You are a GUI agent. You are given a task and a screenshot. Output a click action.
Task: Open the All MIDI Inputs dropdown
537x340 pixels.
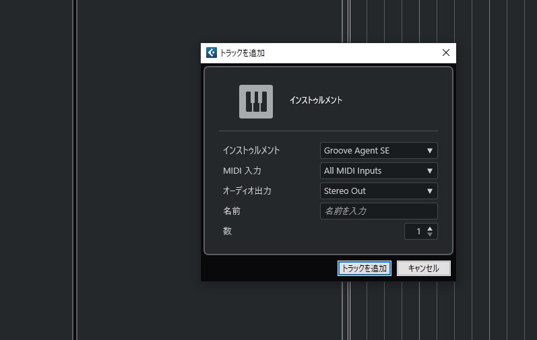coord(379,171)
